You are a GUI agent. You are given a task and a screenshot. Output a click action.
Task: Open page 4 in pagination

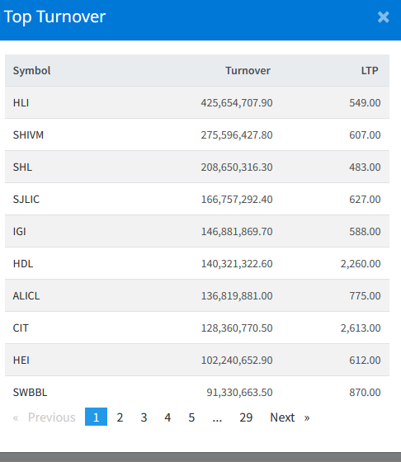[167, 417]
